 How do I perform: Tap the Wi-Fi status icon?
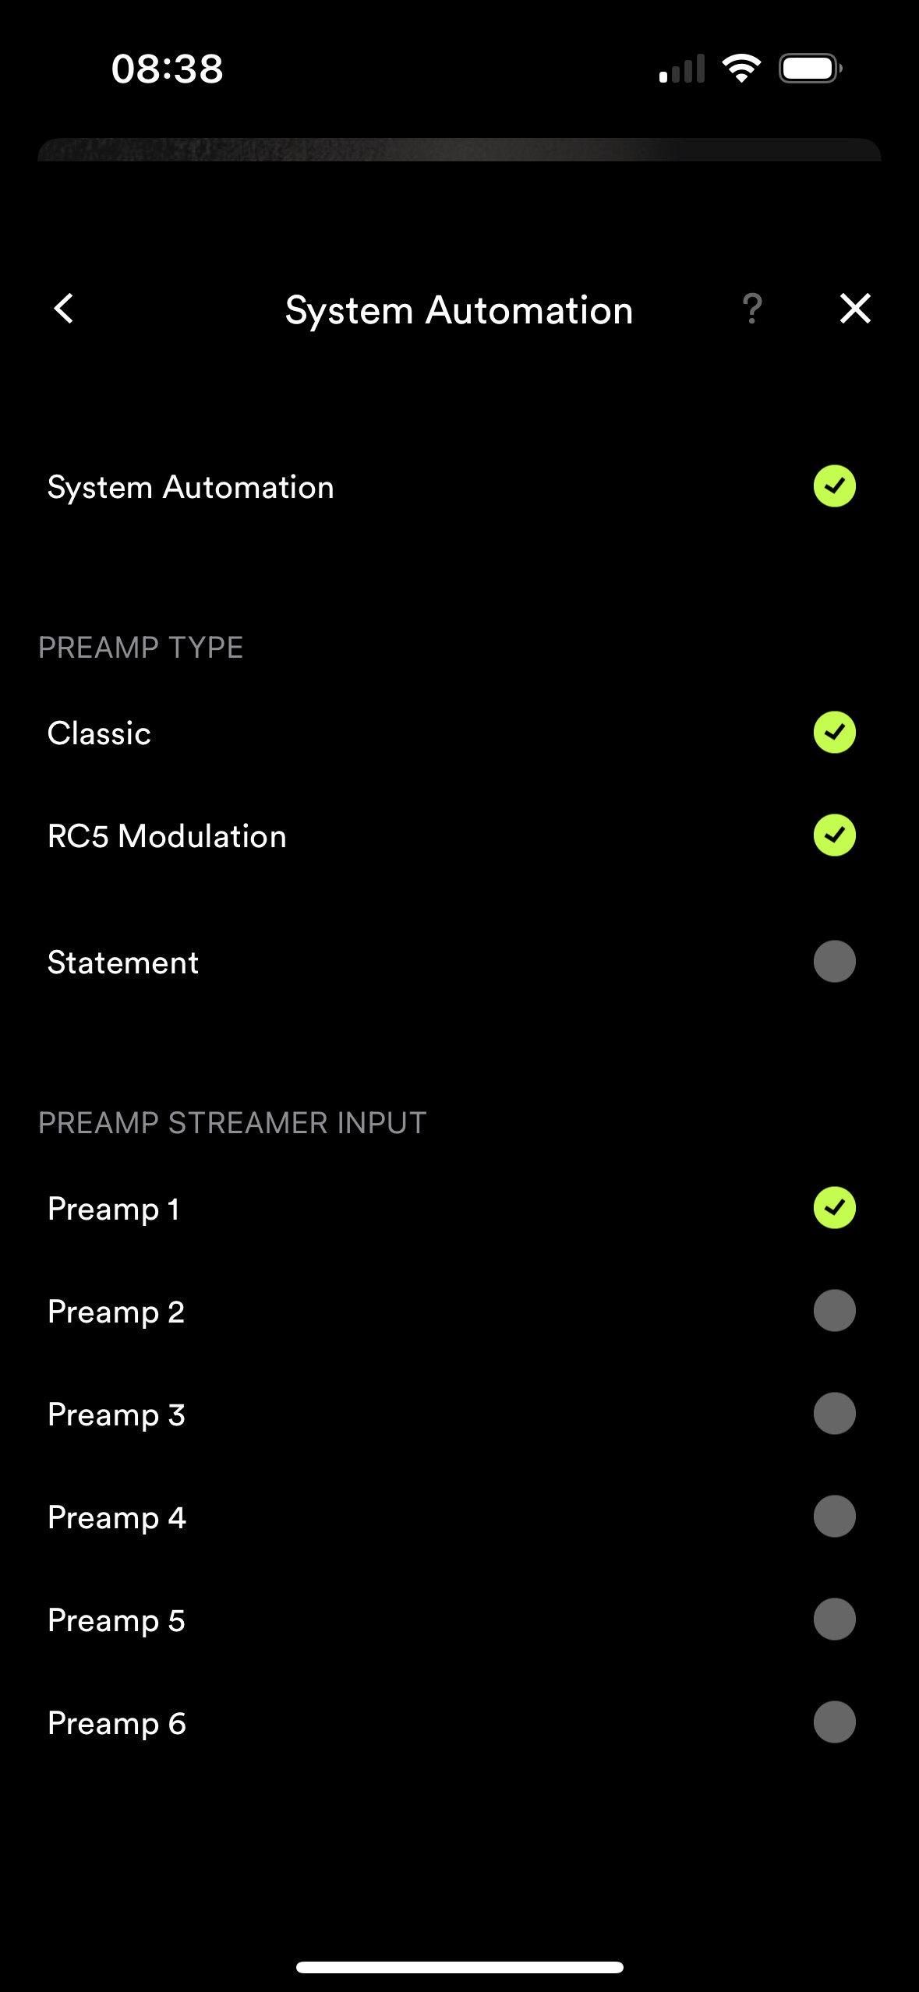(x=741, y=69)
